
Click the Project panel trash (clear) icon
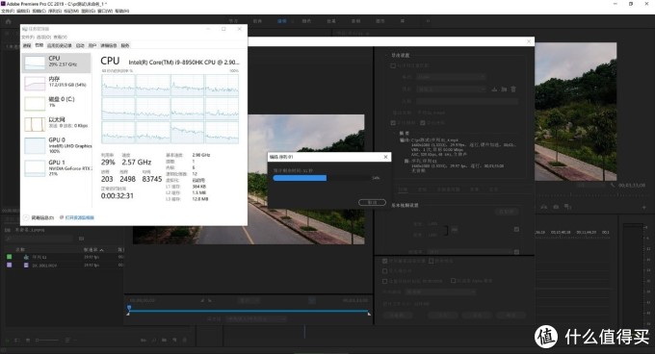click(x=185, y=341)
